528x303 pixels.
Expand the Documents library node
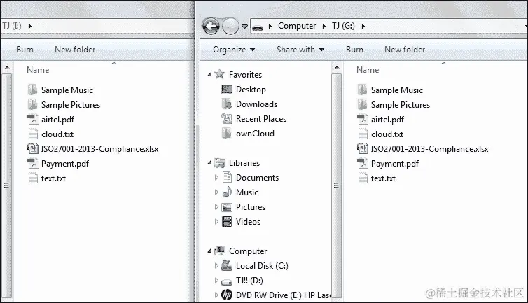point(216,178)
